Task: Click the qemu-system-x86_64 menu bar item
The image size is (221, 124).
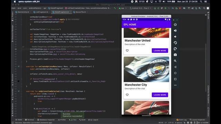Action: [x=29, y=2]
